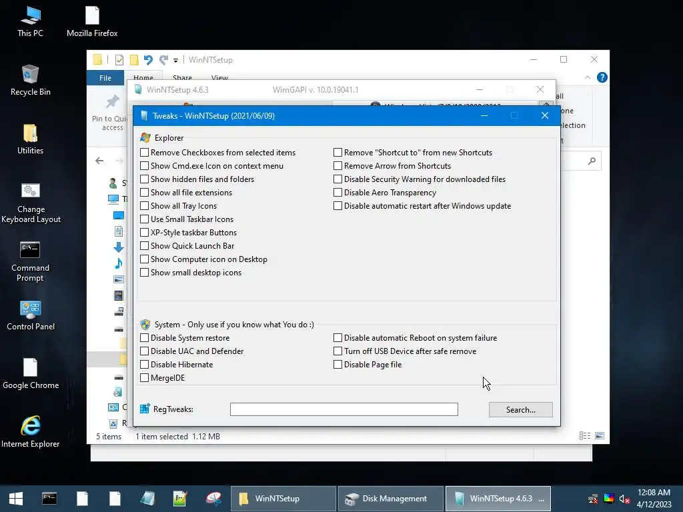Check Disable Hibernate

pos(144,365)
